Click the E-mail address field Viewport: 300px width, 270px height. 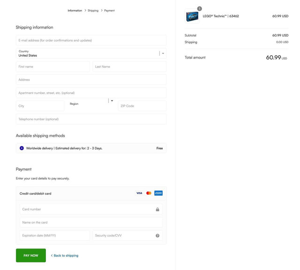click(x=91, y=40)
